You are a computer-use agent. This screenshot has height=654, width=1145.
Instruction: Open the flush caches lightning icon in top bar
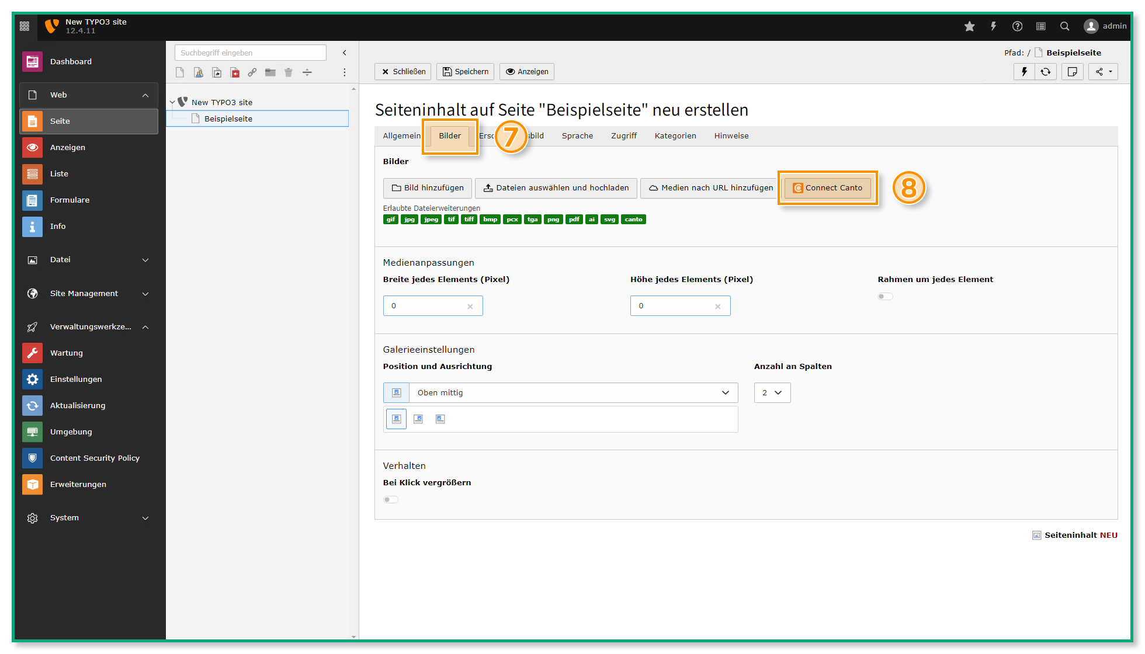[993, 26]
